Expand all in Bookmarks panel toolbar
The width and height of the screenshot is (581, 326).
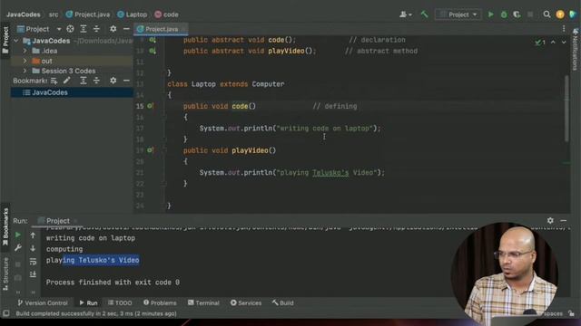(x=84, y=81)
